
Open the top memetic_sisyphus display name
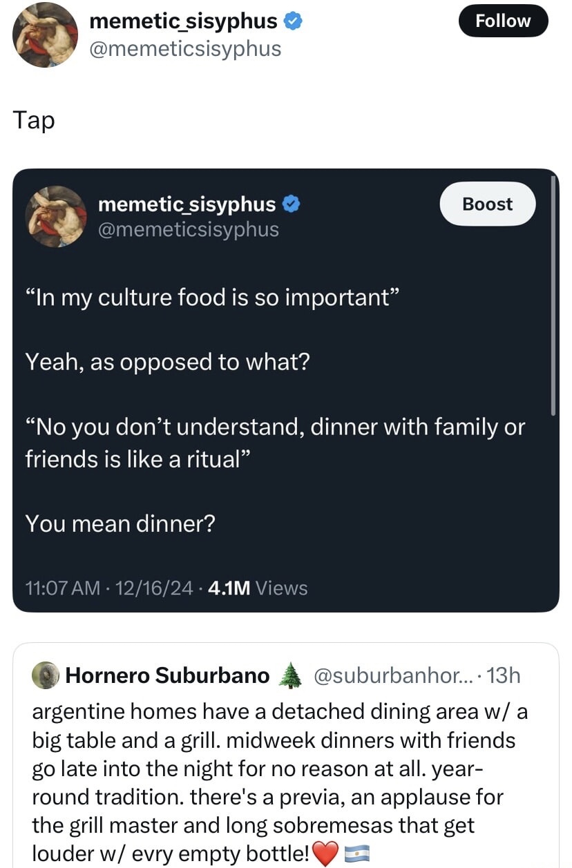tap(184, 21)
